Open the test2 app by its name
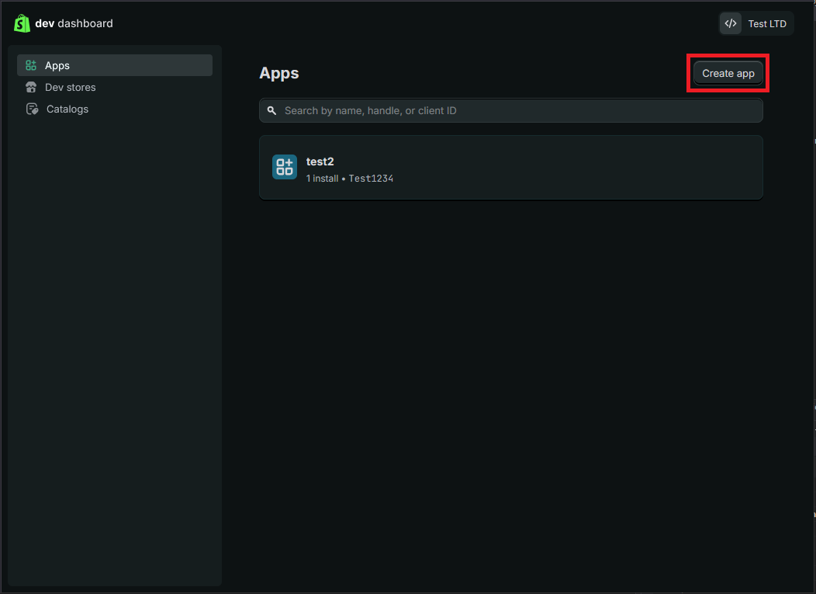The width and height of the screenshot is (816, 594). pos(320,162)
